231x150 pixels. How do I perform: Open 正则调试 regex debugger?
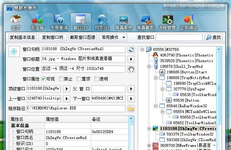pyautogui.click(x=189, y=22)
